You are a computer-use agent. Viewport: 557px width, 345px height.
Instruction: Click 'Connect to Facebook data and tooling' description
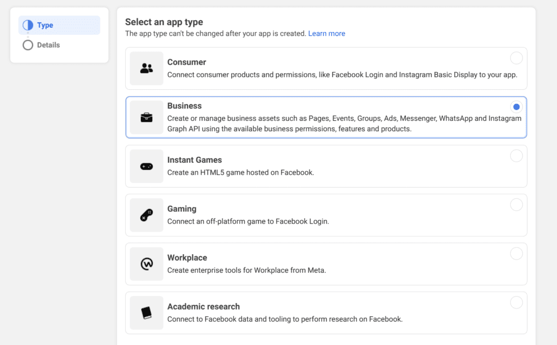285,319
